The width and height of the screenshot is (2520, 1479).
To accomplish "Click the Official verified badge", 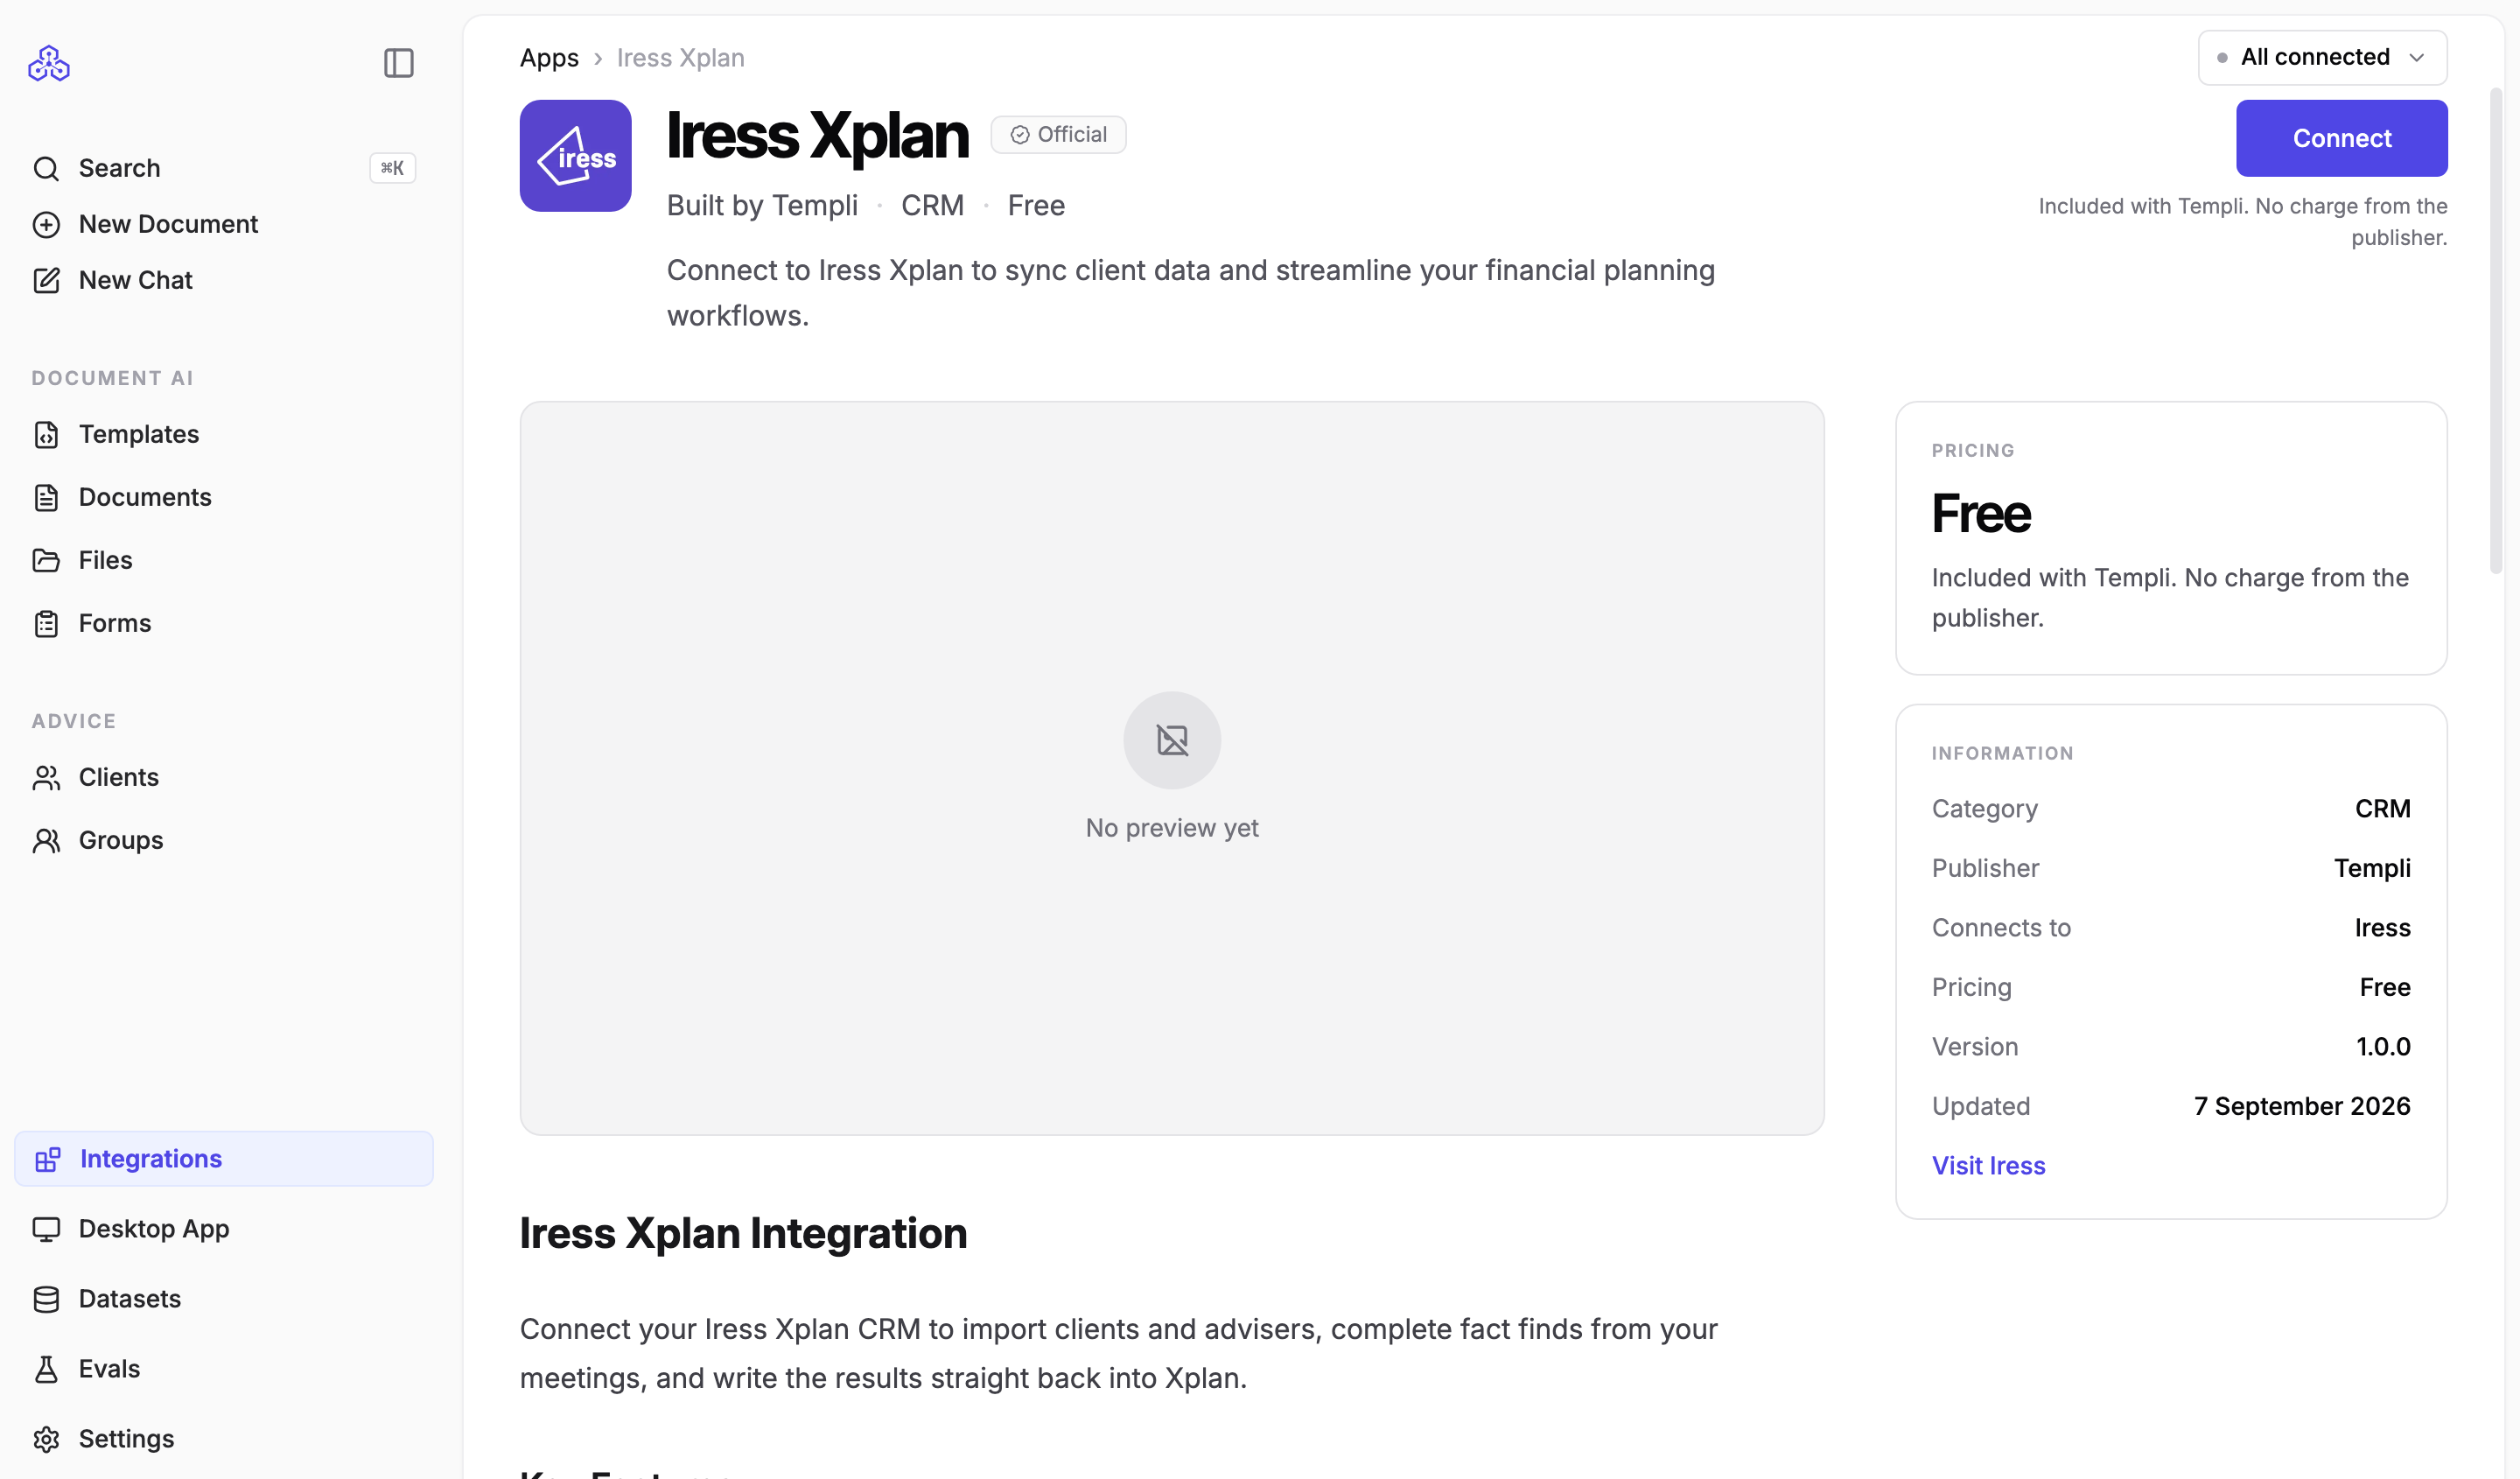I will (x=1058, y=134).
